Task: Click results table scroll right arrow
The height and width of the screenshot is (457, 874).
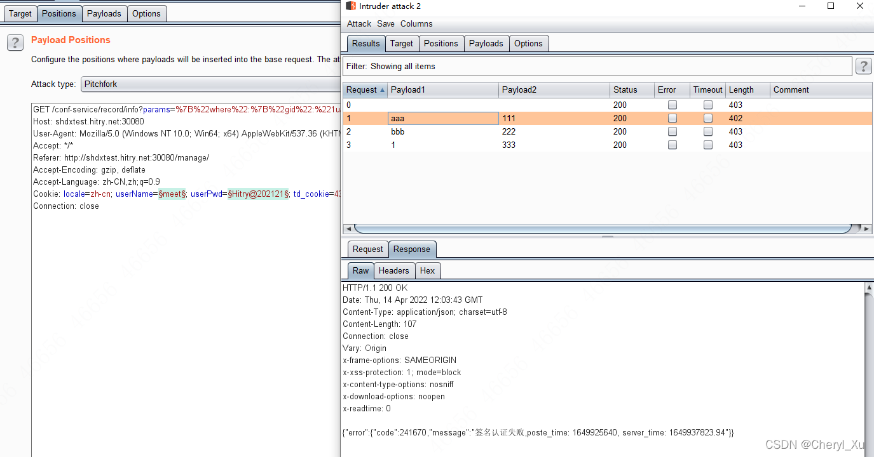Action: click(867, 228)
